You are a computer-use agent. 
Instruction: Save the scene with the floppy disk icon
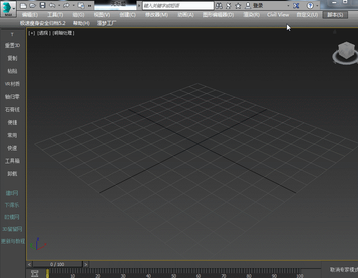point(43,6)
